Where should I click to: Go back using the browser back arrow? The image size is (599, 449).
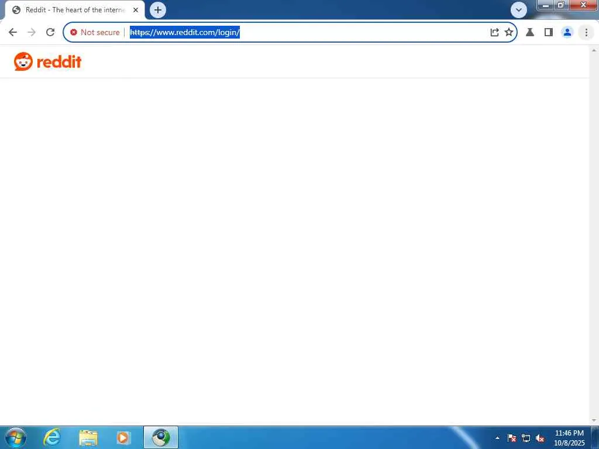pyautogui.click(x=13, y=33)
